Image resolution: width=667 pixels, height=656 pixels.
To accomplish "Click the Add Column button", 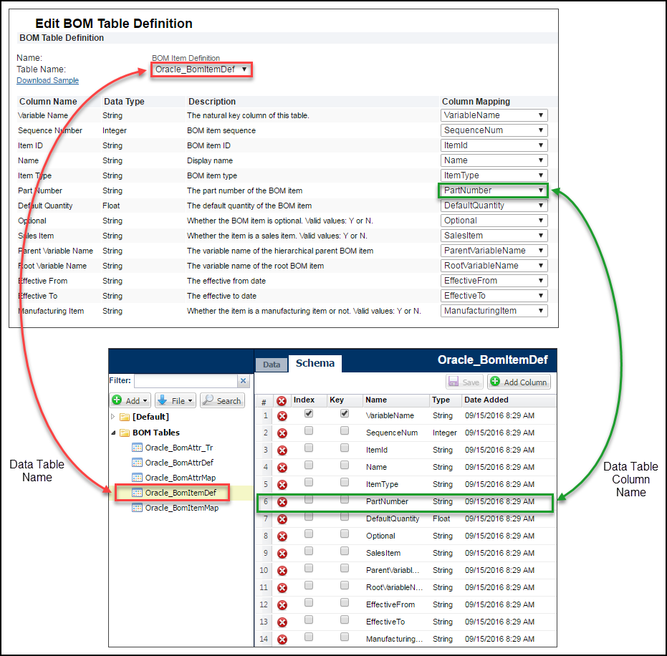I will [519, 382].
